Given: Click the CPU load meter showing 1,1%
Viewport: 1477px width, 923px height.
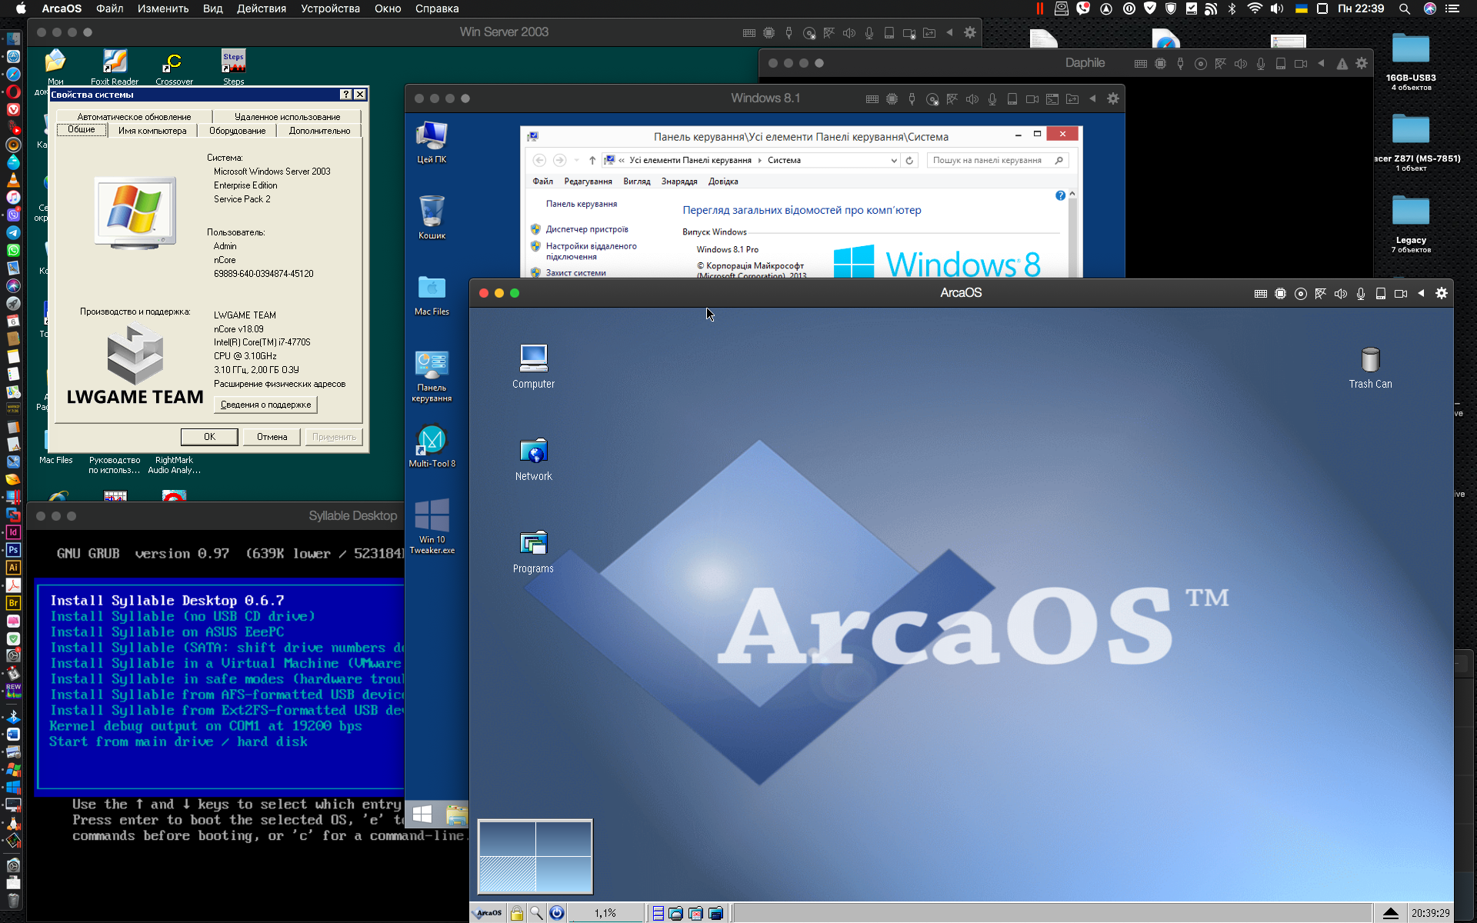Looking at the screenshot, I should pos(605,913).
